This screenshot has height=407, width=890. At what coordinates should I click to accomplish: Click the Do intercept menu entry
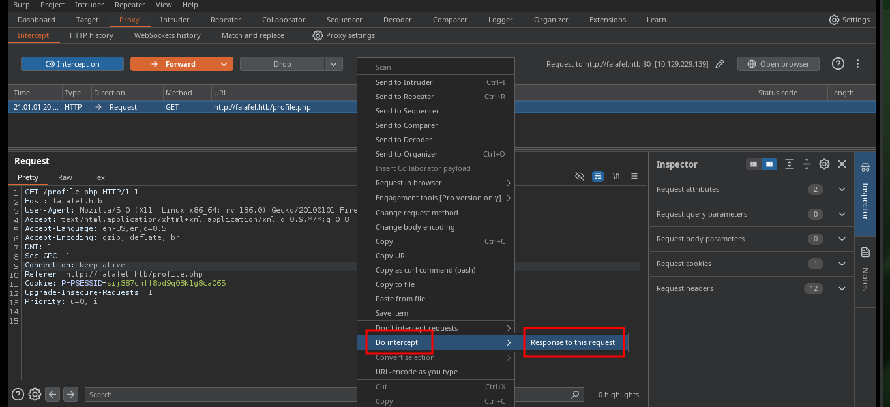click(x=436, y=342)
